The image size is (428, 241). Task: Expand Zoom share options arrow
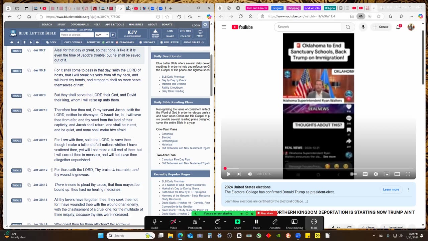point(244,222)
